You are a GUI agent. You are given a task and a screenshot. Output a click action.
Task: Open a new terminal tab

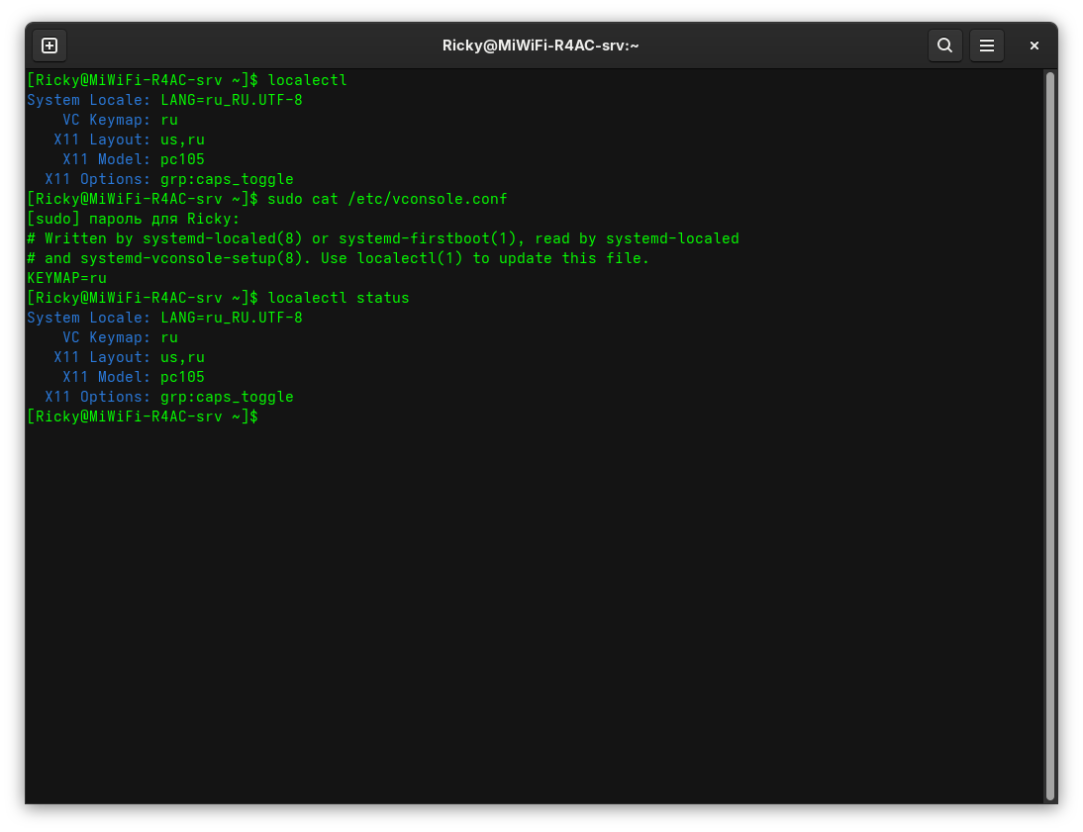pyautogui.click(x=49, y=46)
